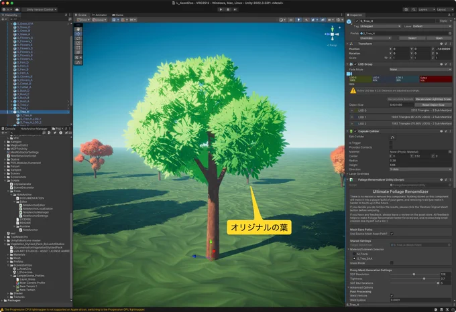This screenshot has height=312, width=456.
Task: Open the scene draw mode dropdown
Action: pyautogui.click(x=282, y=19)
